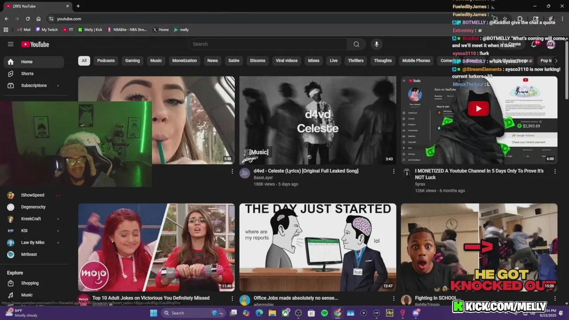Select the All filter chip
This screenshot has width=569, height=320.
point(84,60)
